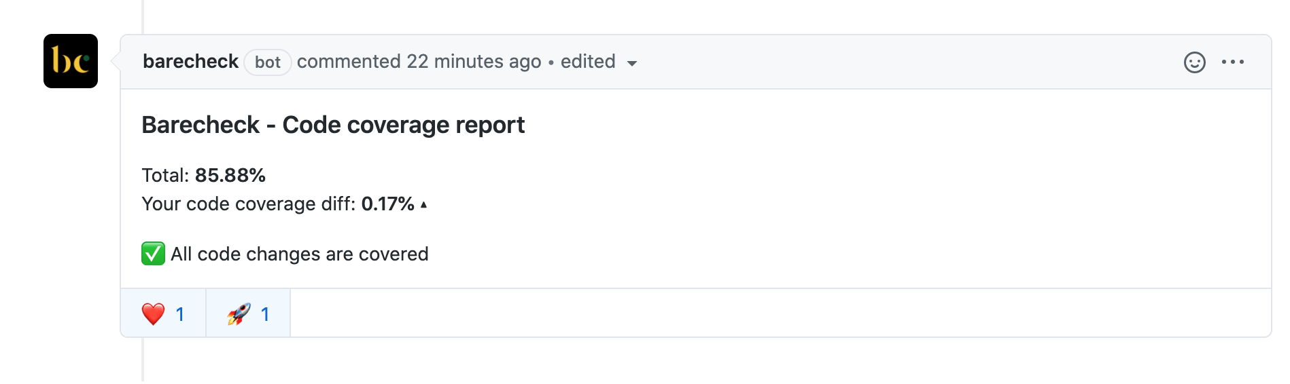
Task: Click the 'Barecheck - Code coverage report' heading
Action: point(333,125)
